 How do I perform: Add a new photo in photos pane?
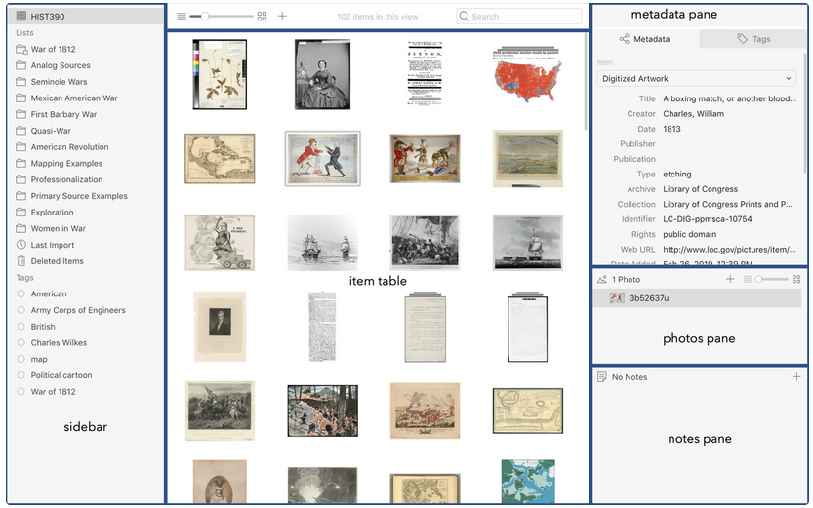pos(730,280)
